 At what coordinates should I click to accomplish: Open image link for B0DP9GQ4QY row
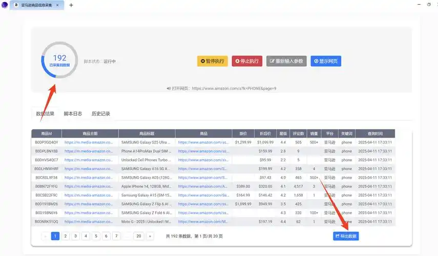[88, 142]
